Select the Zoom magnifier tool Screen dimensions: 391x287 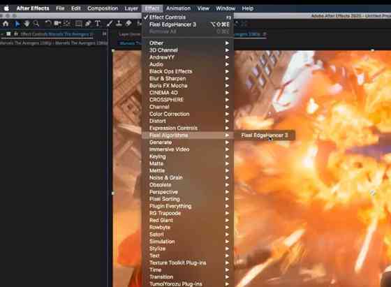36,24
